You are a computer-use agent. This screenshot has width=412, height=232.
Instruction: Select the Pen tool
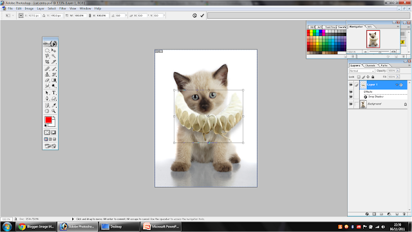(x=47, y=99)
